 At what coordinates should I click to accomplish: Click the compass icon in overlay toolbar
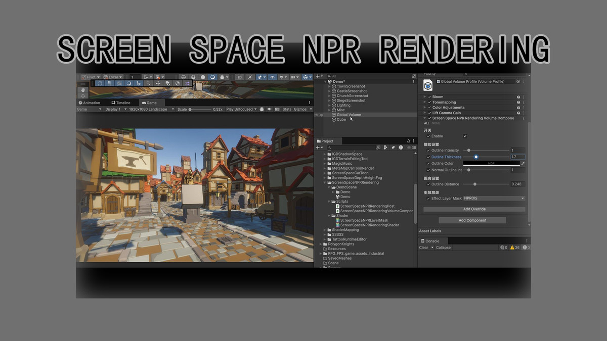pyautogui.click(x=178, y=83)
